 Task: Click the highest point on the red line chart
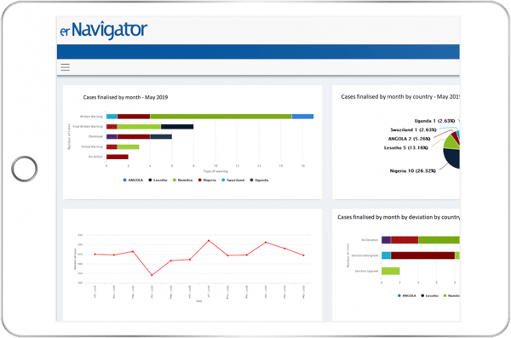pyautogui.click(x=209, y=241)
